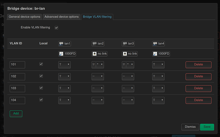Viewport: 220px width, 137px height.
Task: Open lan4 tagging dropdown for VLAN 102
Action: 158,77
